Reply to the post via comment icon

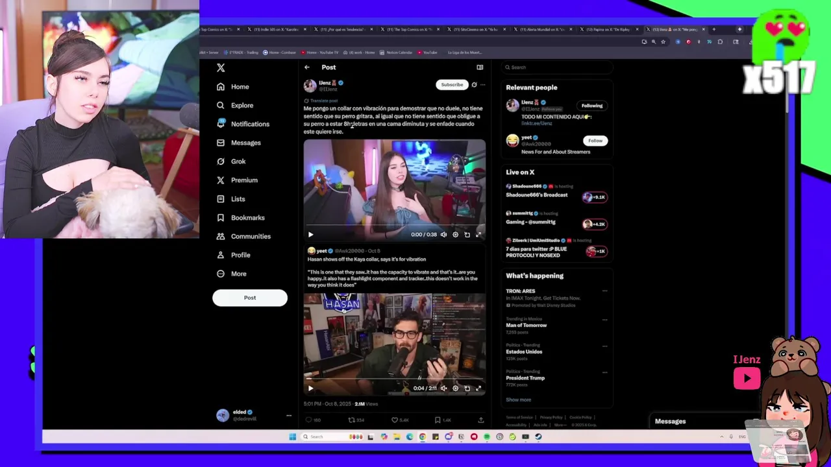(308, 420)
